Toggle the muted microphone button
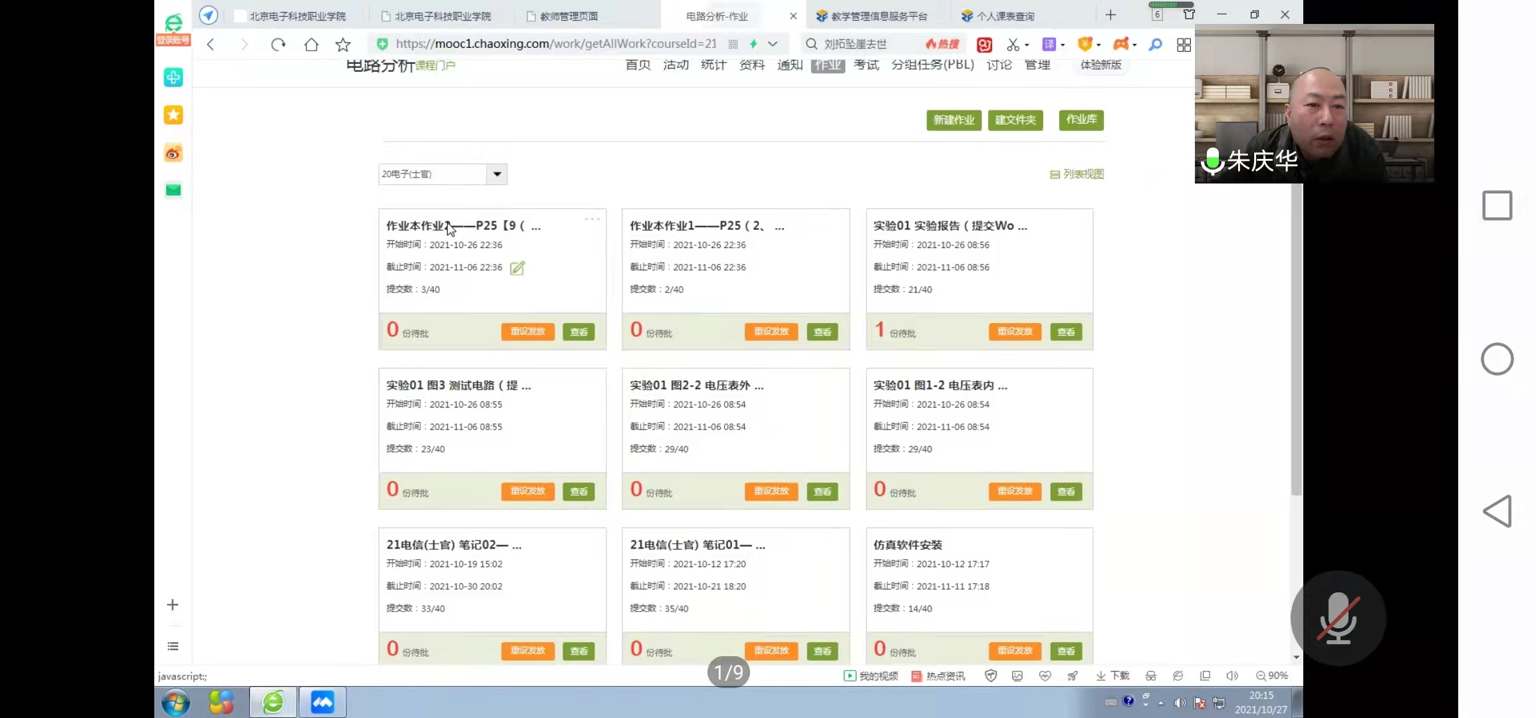 click(1338, 618)
